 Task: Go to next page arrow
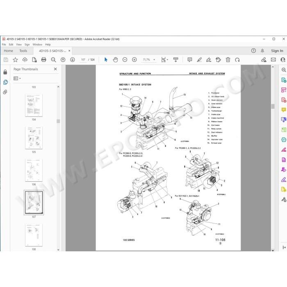73,60
